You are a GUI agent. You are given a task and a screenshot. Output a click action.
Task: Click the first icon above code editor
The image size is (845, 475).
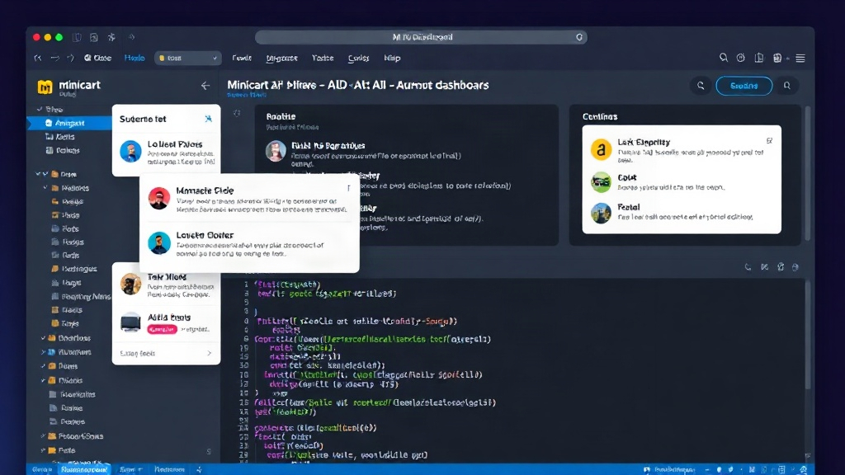pyautogui.click(x=748, y=267)
